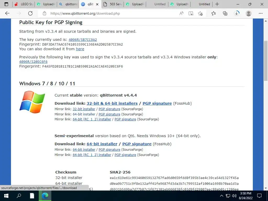Open the Collections icon

[x=225, y=13]
